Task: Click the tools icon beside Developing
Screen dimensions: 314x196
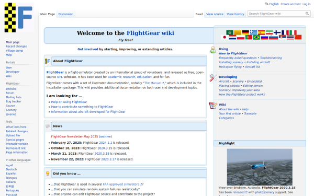Action: pyautogui.click(x=213, y=77)
